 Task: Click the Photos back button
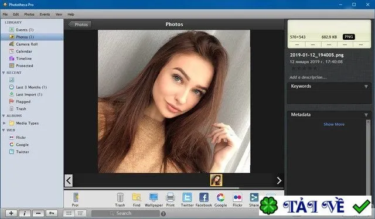coord(80,25)
